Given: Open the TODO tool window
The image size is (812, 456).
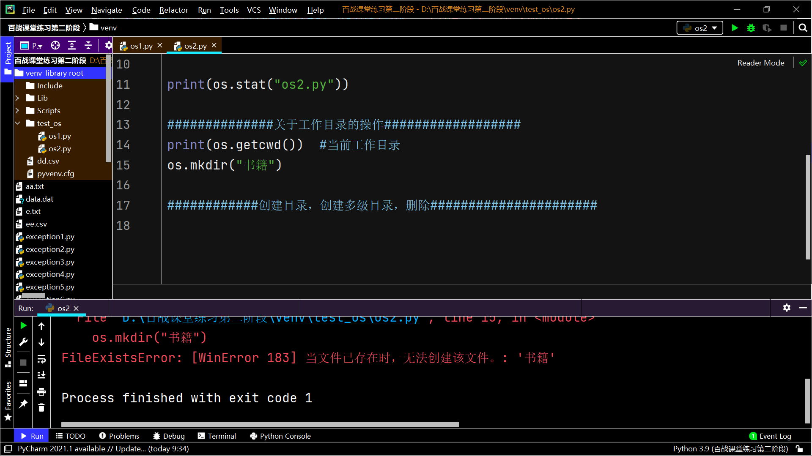Looking at the screenshot, I should pos(70,436).
